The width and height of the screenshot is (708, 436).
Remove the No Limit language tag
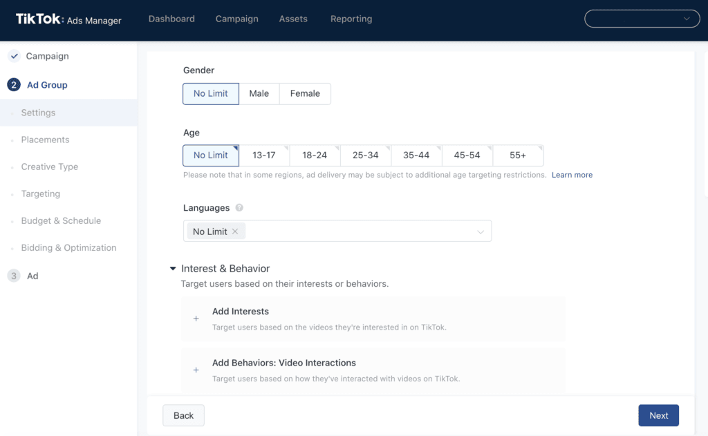(235, 231)
